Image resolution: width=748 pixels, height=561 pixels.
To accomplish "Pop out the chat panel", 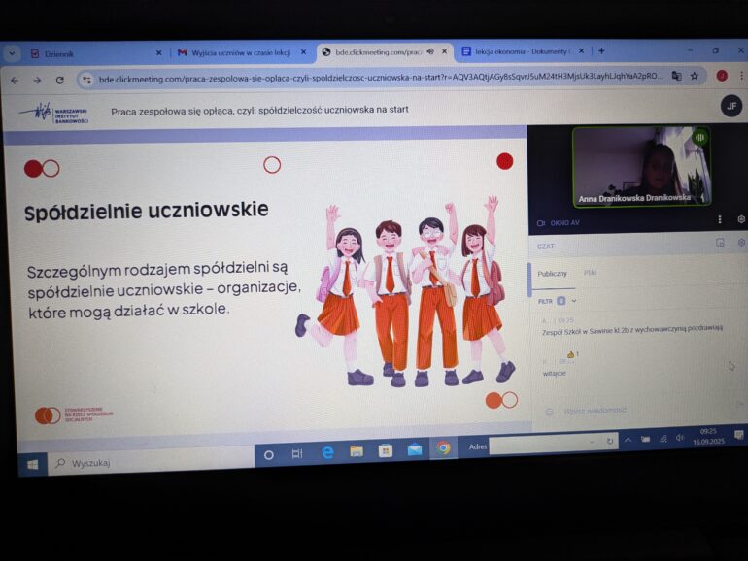I will pos(720,243).
